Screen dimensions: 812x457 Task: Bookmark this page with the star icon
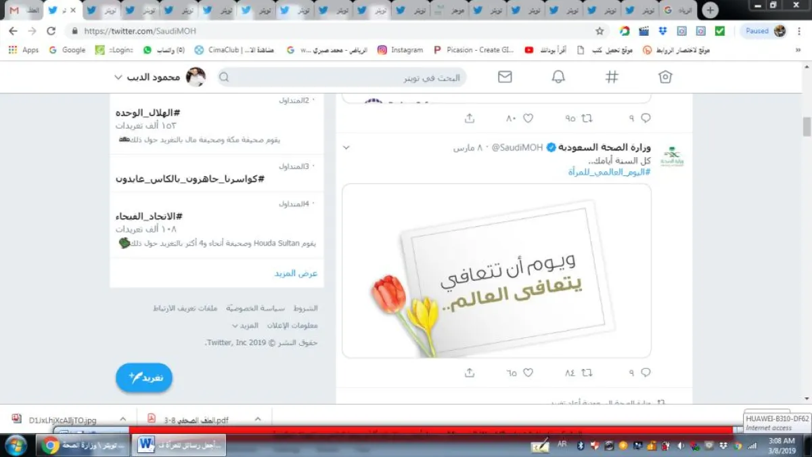point(600,31)
